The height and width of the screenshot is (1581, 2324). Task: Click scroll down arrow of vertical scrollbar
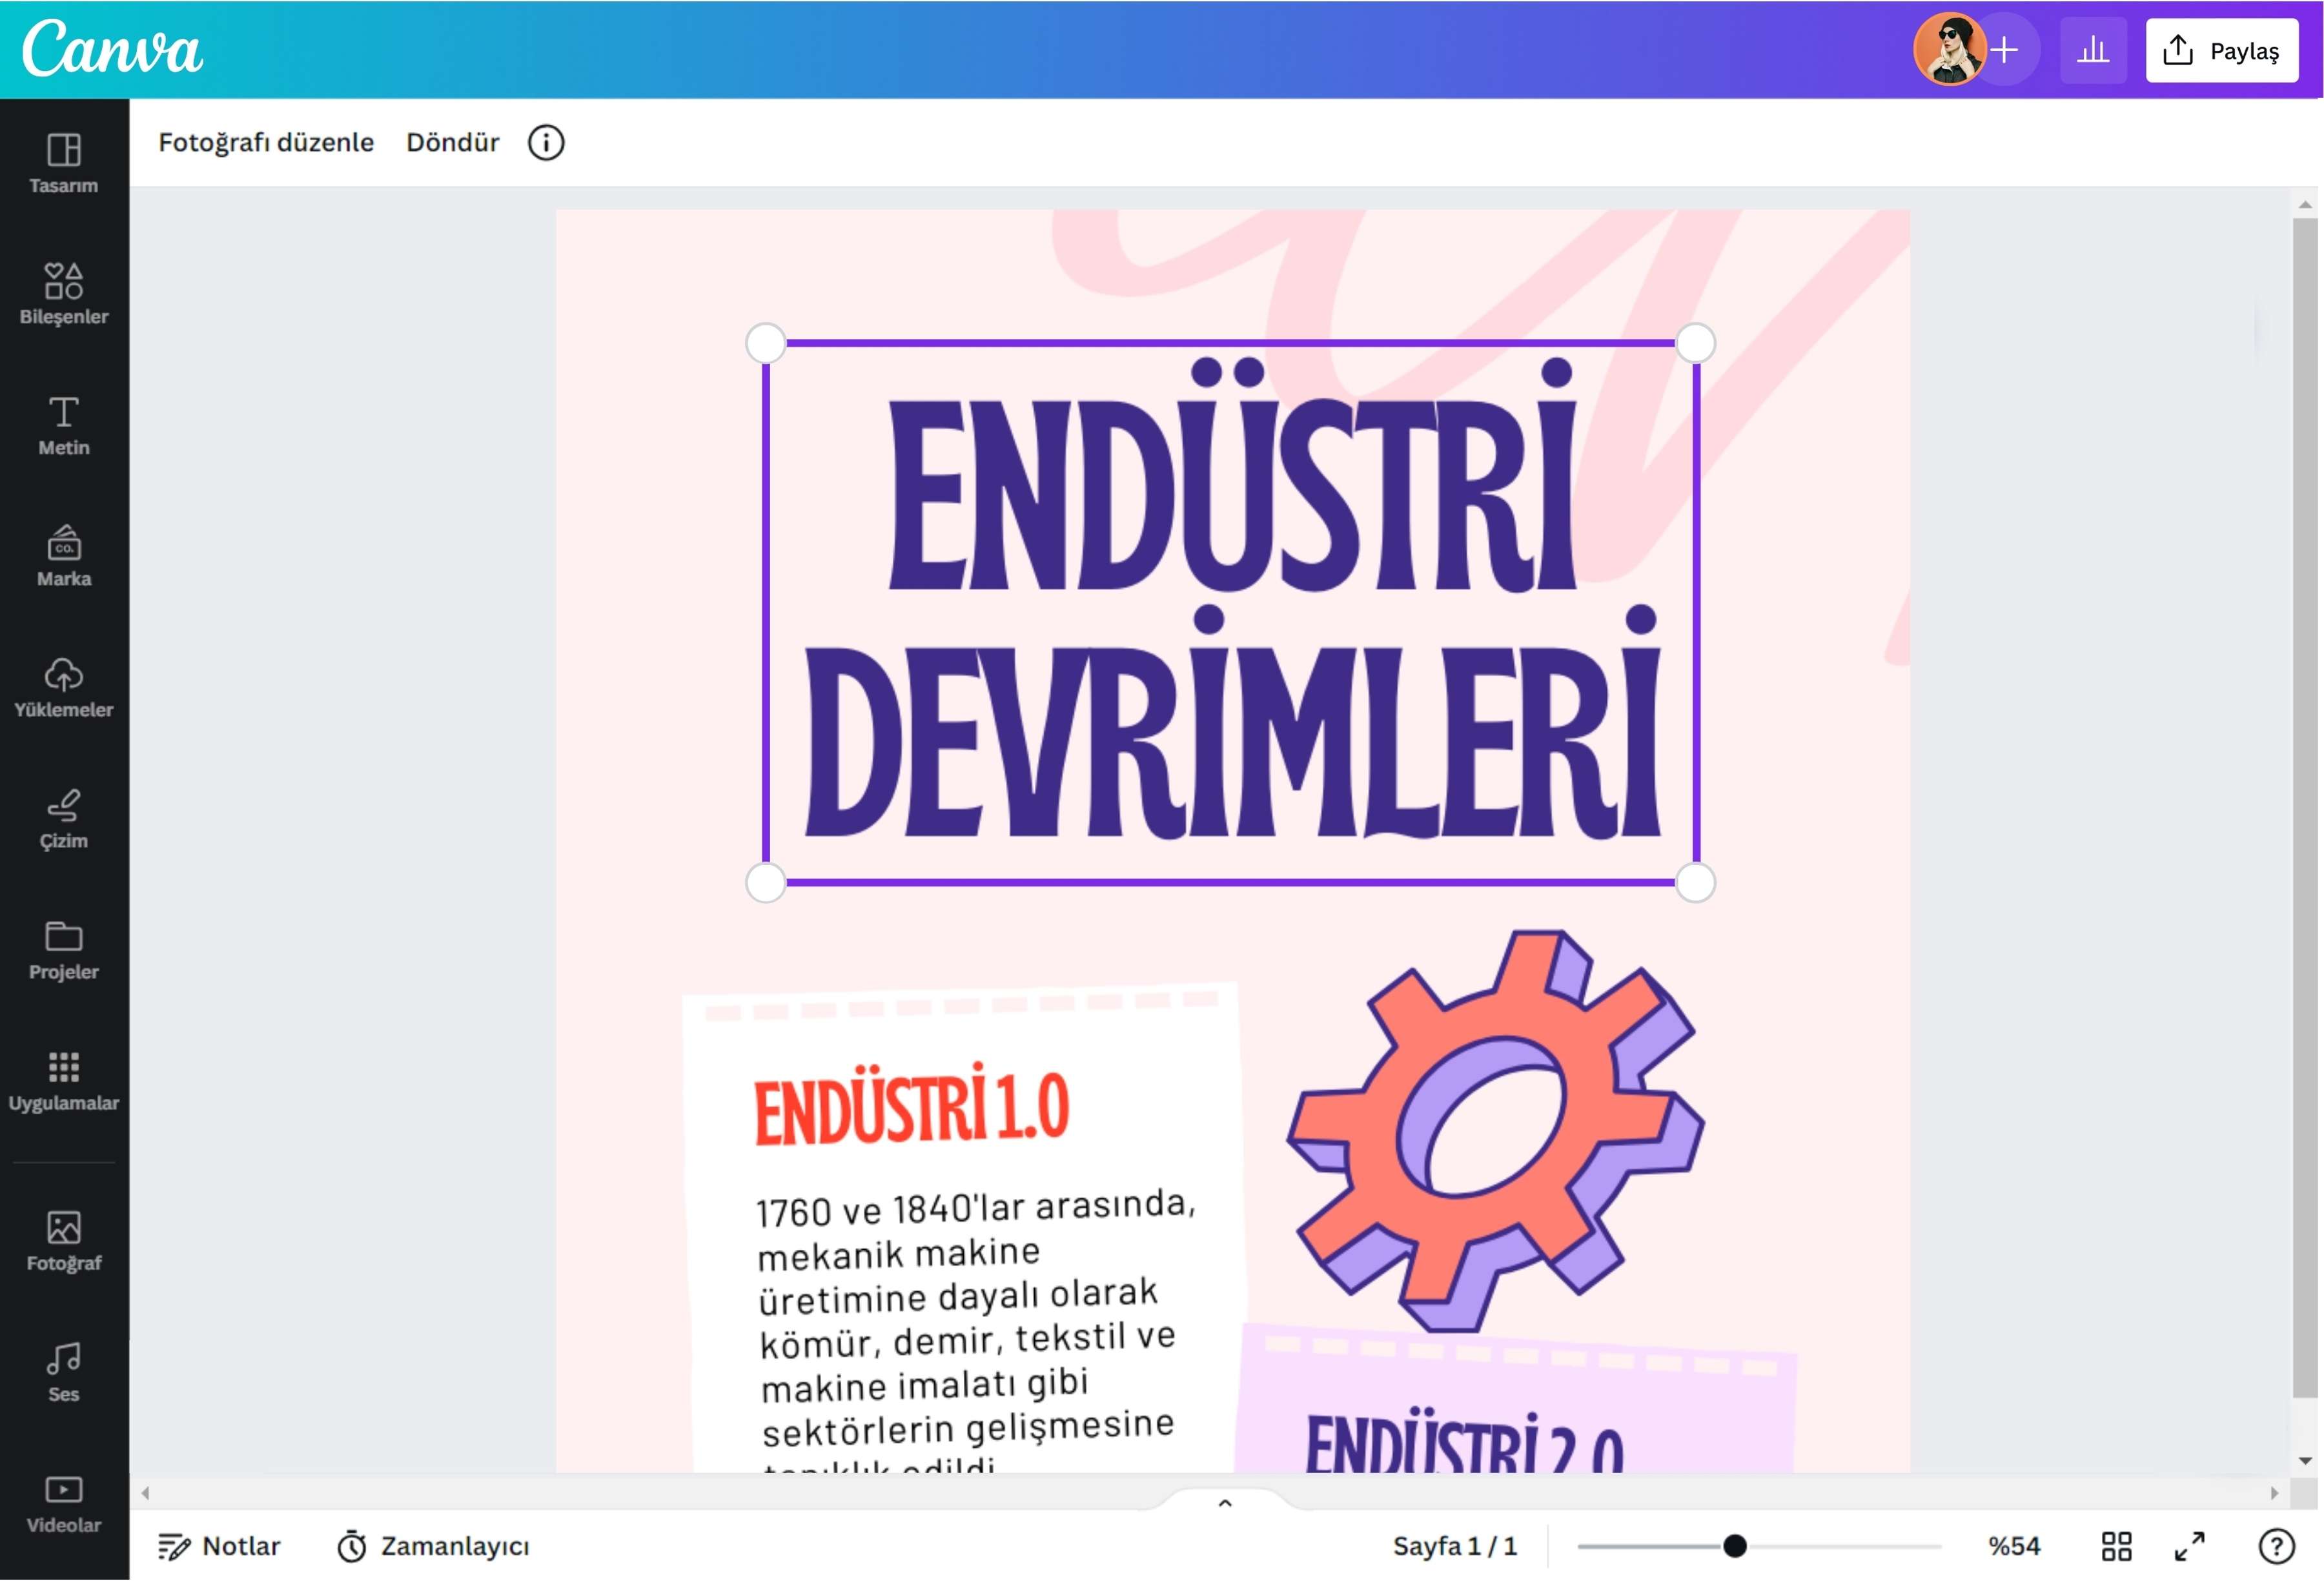[x=2305, y=1461]
